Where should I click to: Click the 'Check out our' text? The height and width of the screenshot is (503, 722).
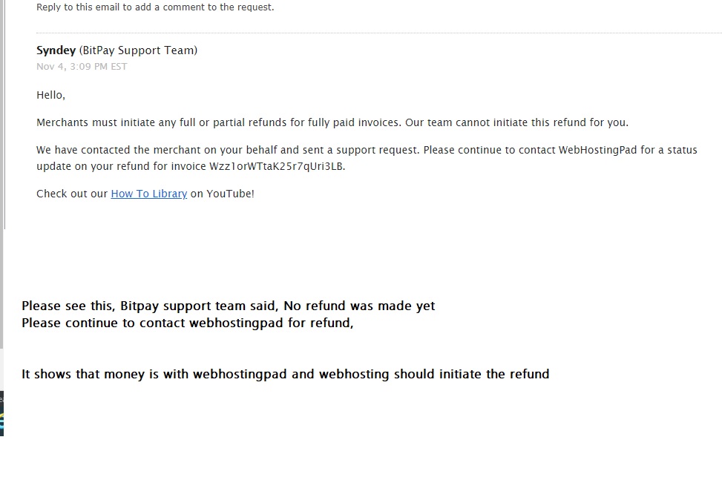tap(72, 194)
